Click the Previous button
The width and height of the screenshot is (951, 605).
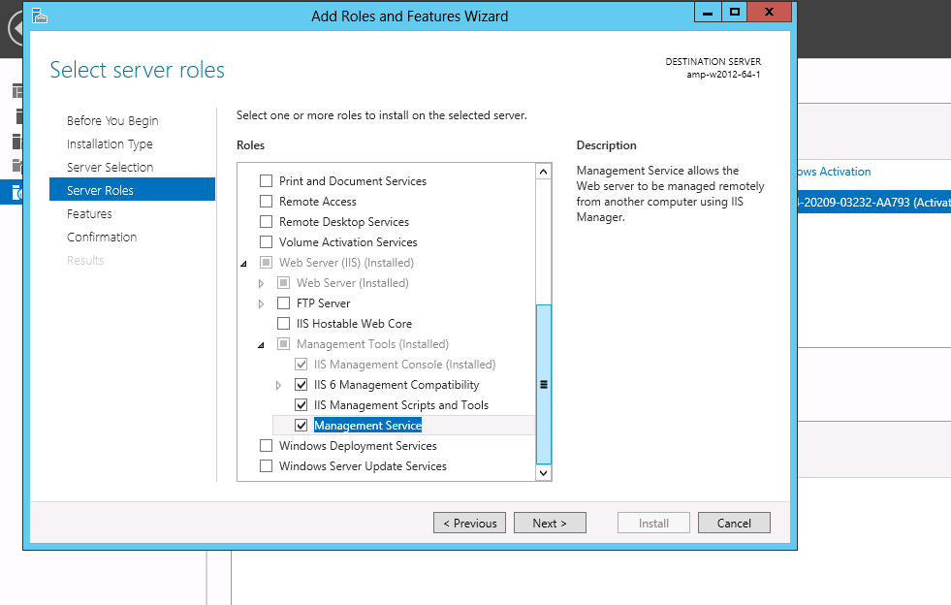469,524
